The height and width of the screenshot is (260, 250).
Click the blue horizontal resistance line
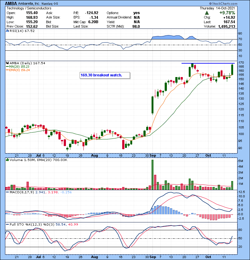click(x=206, y=63)
